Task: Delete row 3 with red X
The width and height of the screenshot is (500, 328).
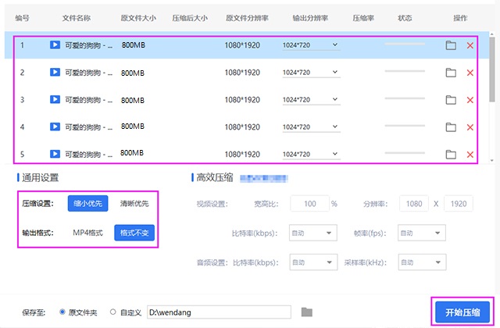Action: (x=470, y=100)
